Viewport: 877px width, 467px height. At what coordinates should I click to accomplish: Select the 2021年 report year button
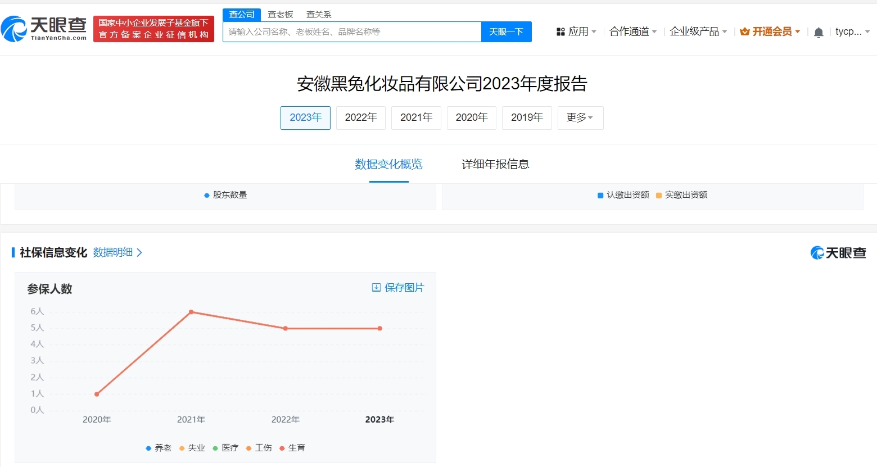tap(416, 118)
